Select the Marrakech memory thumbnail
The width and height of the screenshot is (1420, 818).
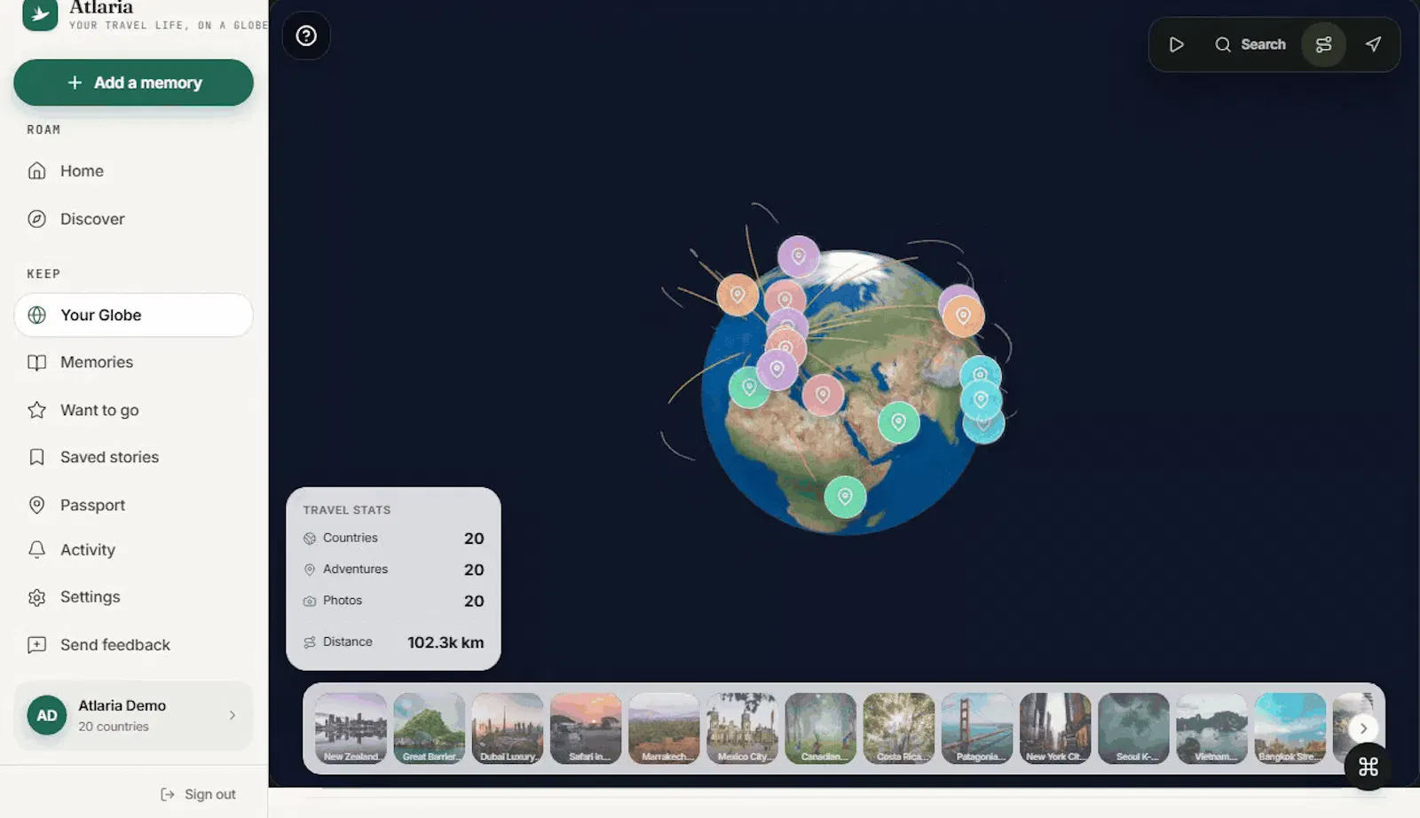[664, 728]
